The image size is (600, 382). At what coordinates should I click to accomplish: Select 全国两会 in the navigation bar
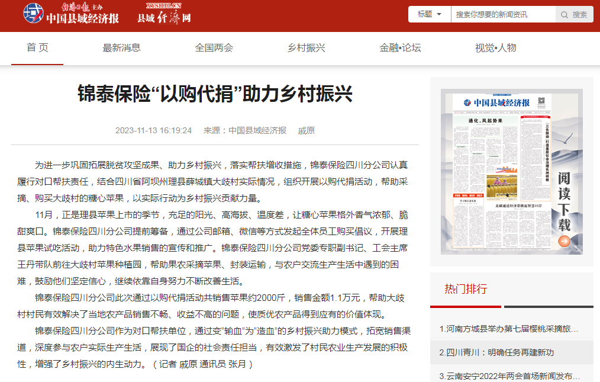pyautogui.click(x=214, y=48)
